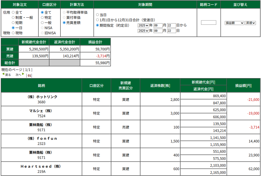
Task: Open the 損益額 sort field dropdown
Action: (x=234, y=23)
